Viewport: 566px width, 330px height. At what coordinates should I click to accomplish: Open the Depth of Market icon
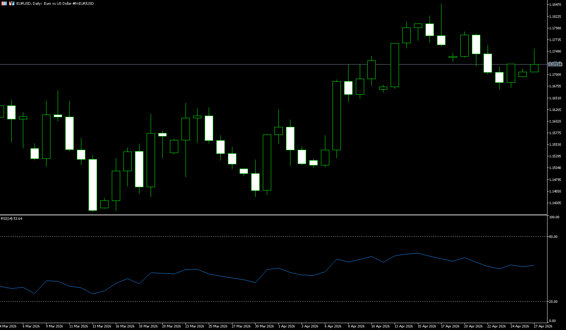(12, 3)
